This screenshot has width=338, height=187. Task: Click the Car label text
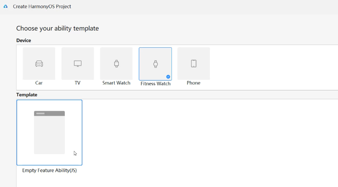[39, 83]
